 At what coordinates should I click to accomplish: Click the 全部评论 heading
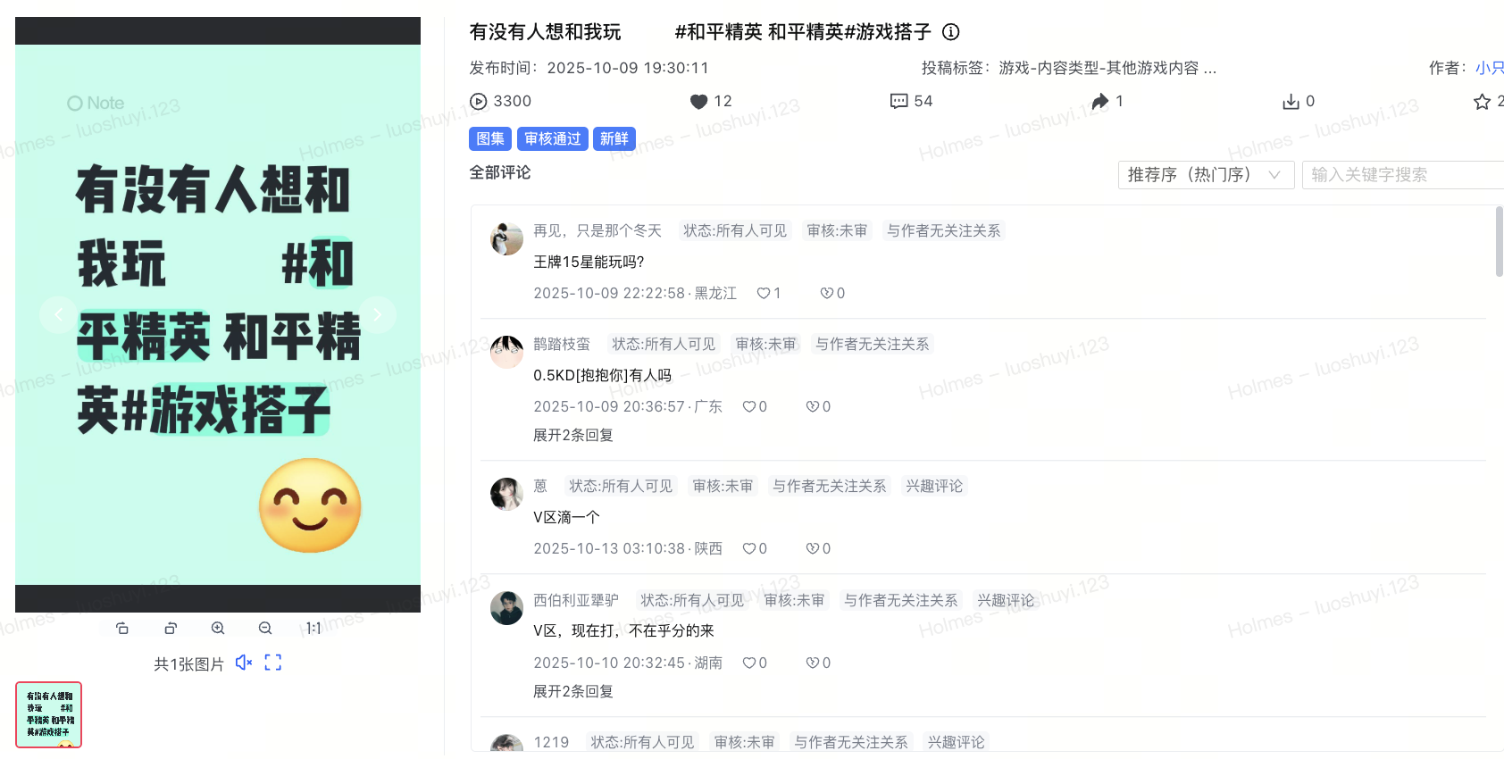pyautogui.click(x=500, y=173)
